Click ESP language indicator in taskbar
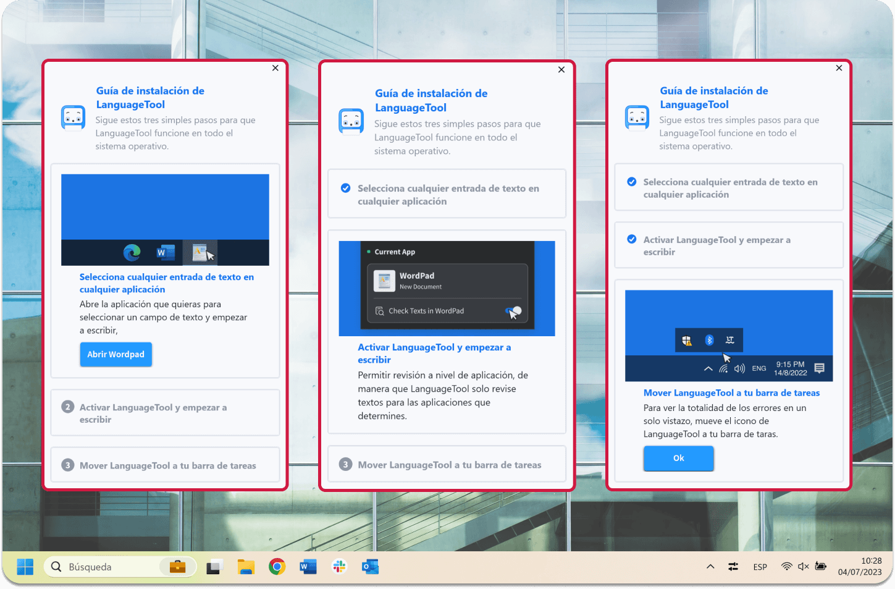895x589 pixels. click(x=760, y=567)
